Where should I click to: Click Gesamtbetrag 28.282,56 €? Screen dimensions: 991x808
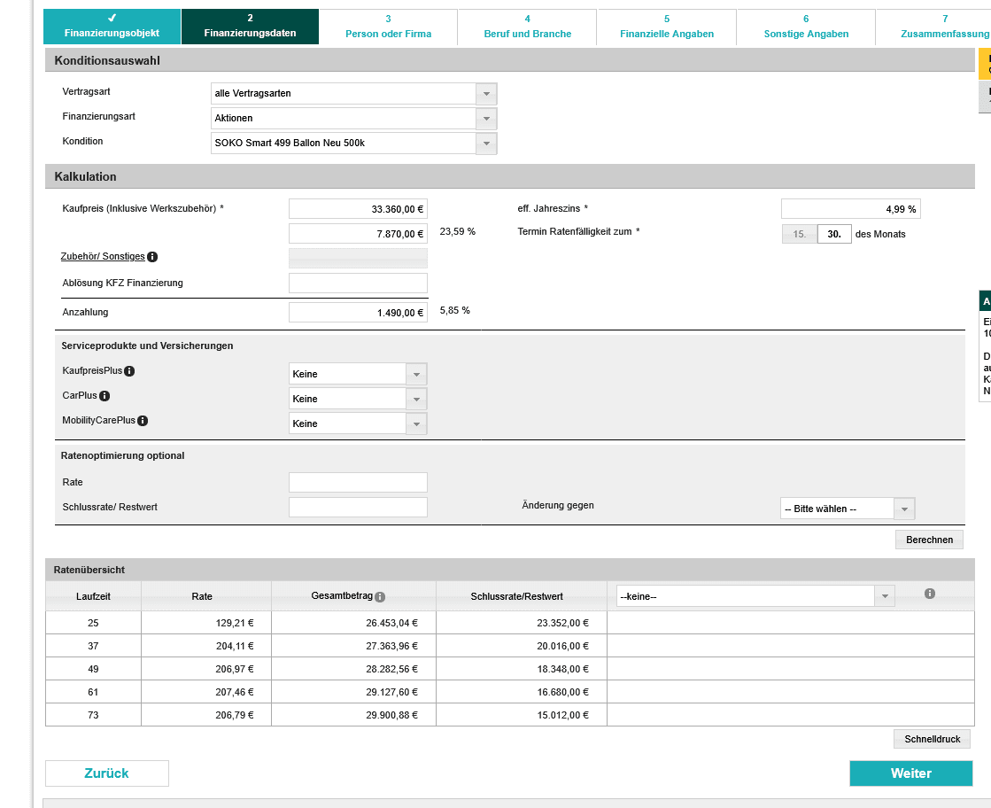391,669
